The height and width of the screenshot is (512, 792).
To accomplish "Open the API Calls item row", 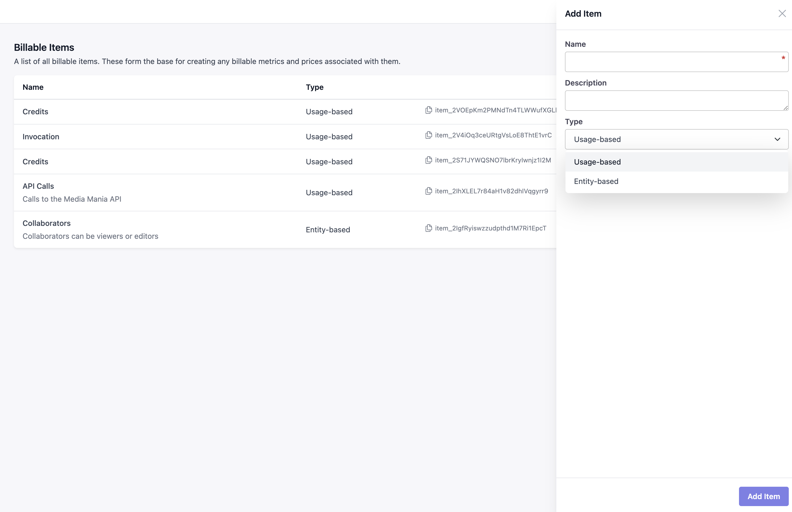I will pos(38,186).
